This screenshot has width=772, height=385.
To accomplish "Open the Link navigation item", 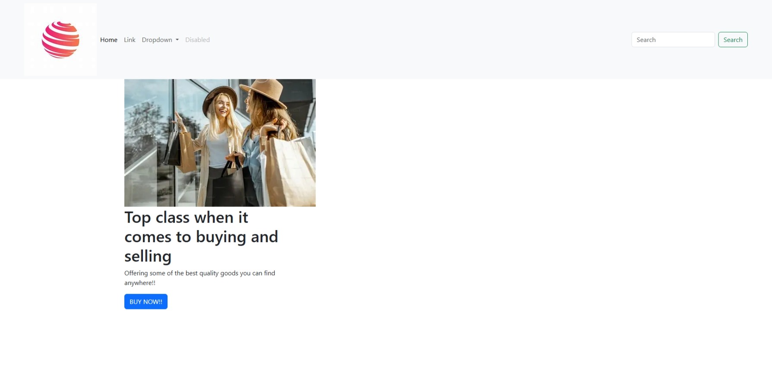I will [x=130, y=40].
